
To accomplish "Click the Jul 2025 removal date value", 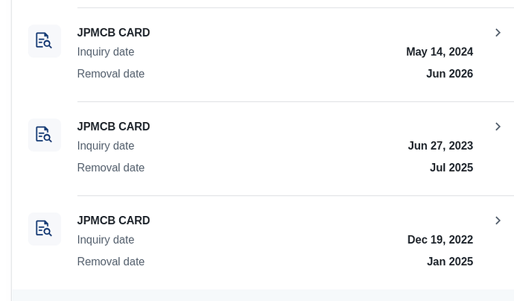I will click(451, 168).
